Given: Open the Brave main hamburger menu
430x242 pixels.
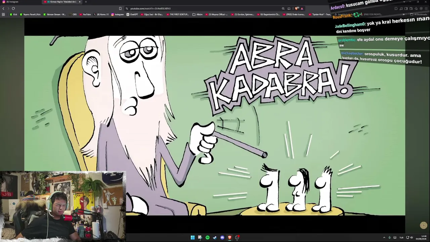Looking at the screenshot, I should click(x=426, y=8).
